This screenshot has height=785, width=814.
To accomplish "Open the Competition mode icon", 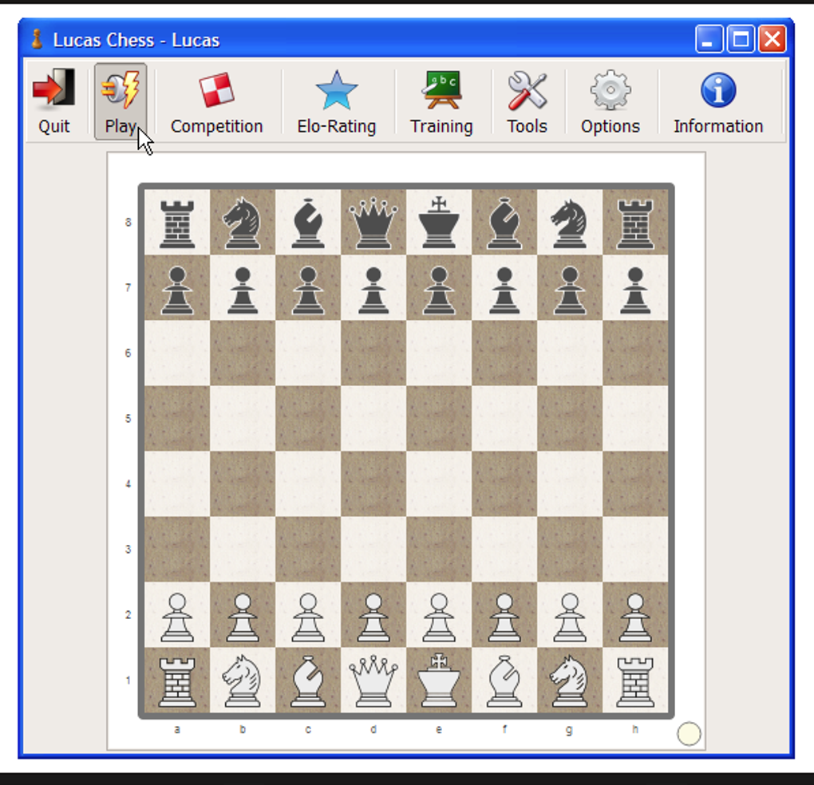I will click(216, 90).
